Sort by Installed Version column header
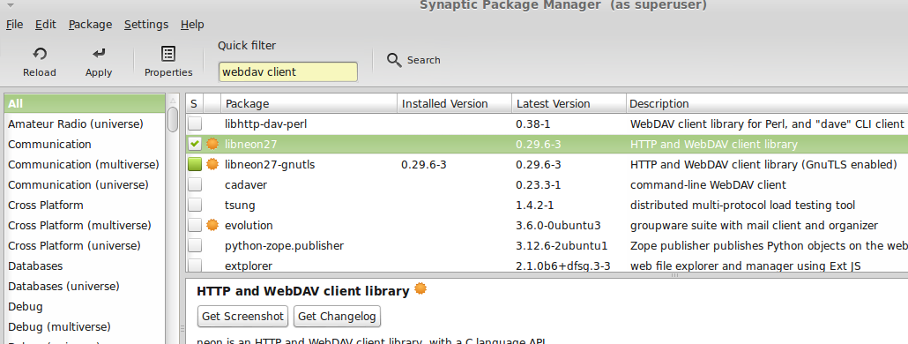The width and height of the screenshot is (908, 344). point(455,104)
